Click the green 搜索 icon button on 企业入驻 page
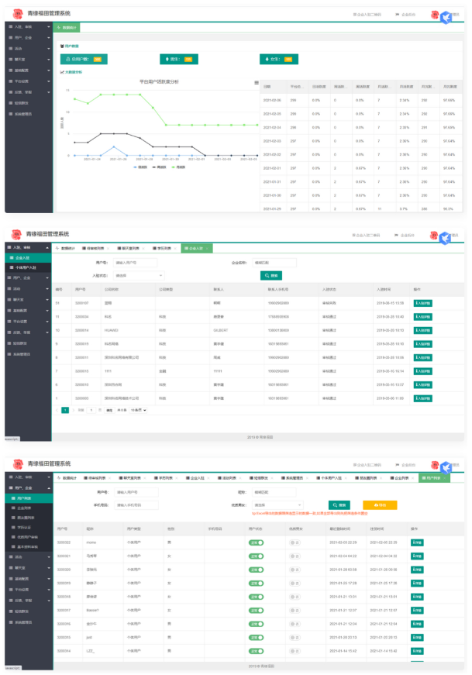472x675 pixels. (x=270, y=275)
